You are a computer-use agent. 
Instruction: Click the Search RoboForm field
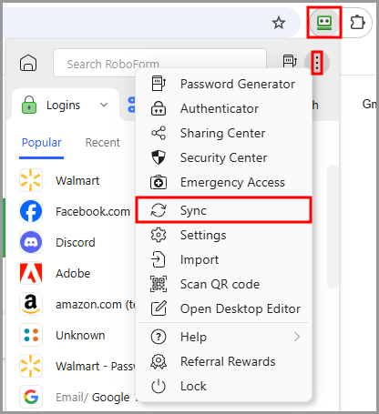coord(159,63)
